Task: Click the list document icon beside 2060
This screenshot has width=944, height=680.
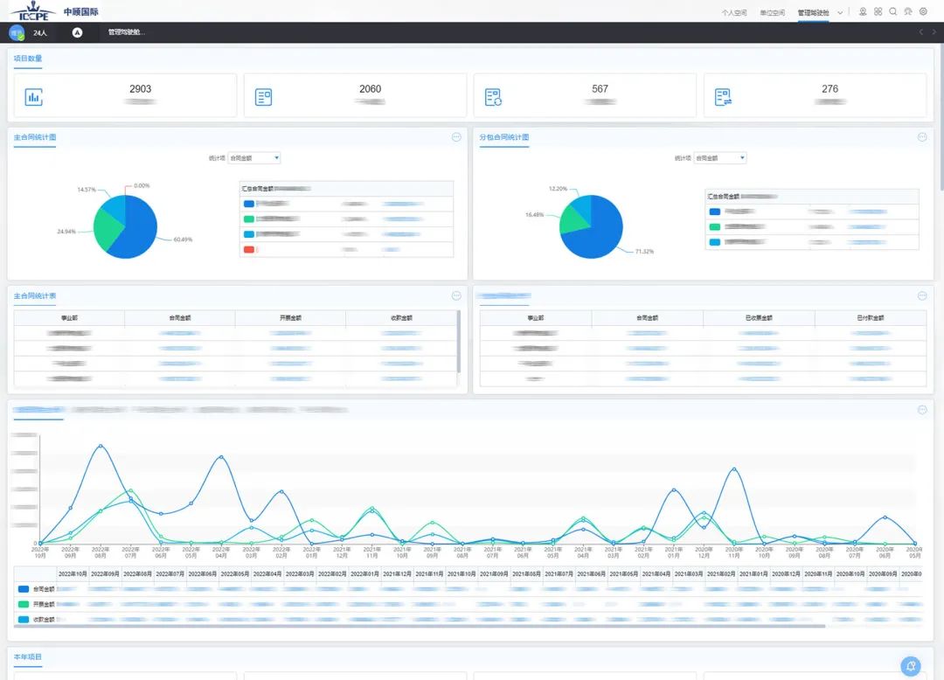Action: [x=264, y=97]
